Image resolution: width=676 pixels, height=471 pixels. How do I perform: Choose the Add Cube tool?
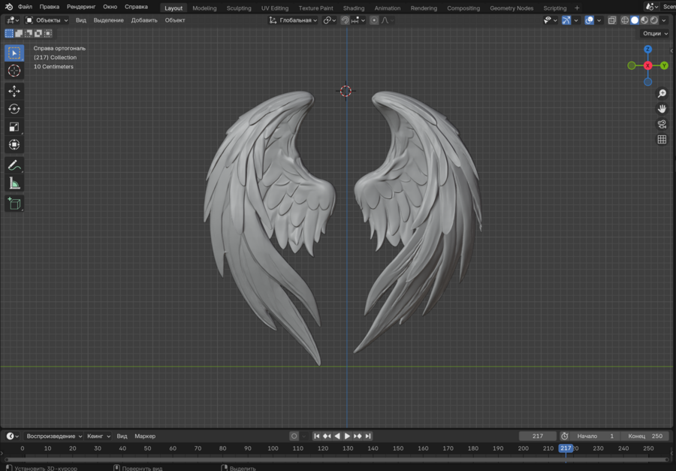(x=14, y=203)
